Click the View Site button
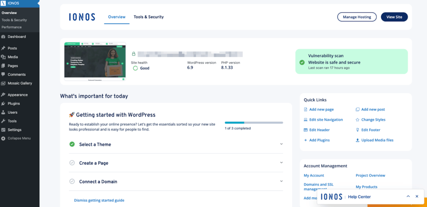The height and width of the screenshot is (207, 427). click(x=394, y=17)
